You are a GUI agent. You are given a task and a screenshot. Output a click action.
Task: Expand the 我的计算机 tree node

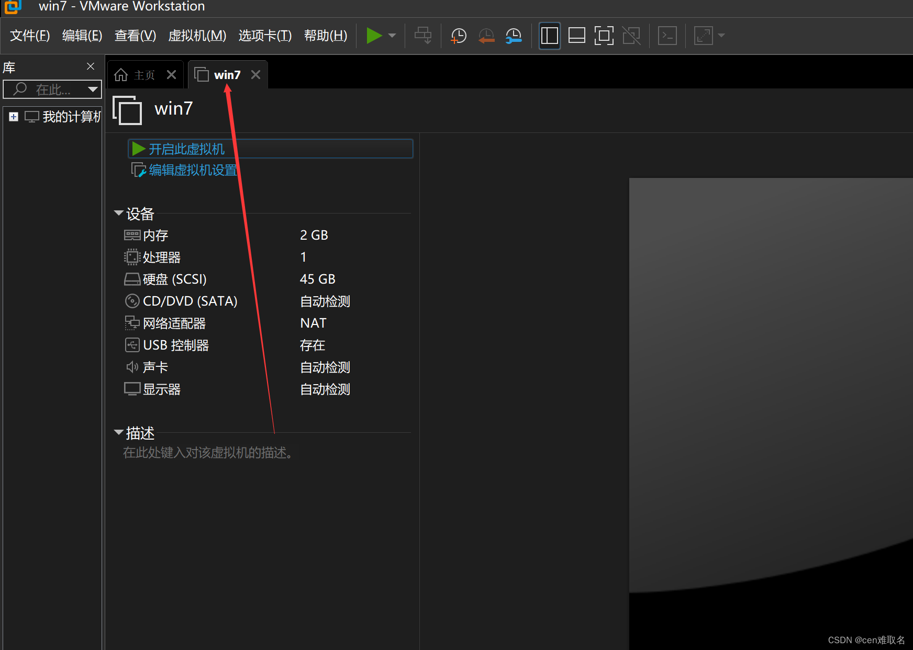[14, 117]
